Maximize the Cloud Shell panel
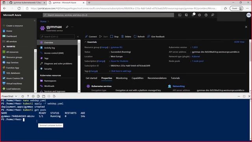 (244, 96)
